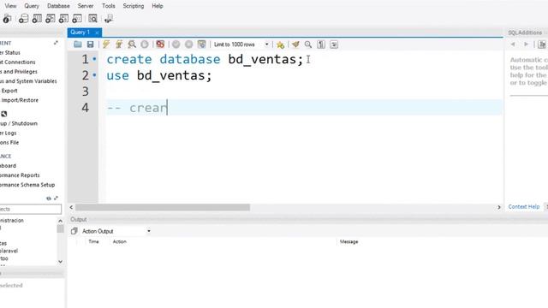The width and height of the screenshot is (548, 308).
Task: Open a SQL script file icon
Action: tap(78, 44)
